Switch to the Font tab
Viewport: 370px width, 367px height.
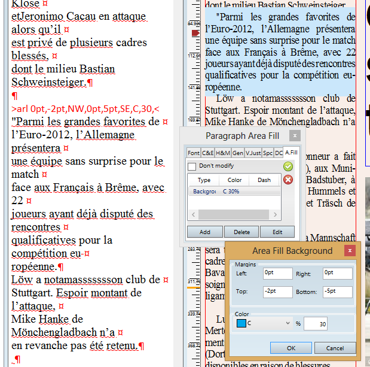click(194, 153)
